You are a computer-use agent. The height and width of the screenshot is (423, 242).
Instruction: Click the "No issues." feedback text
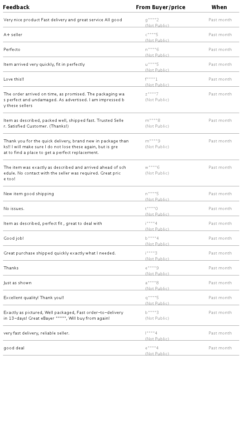(x=14, y=209)
